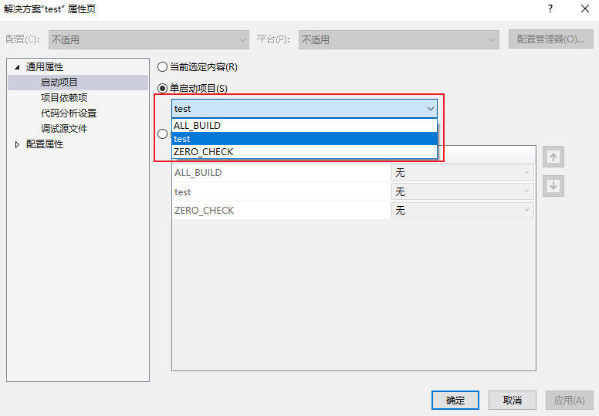Click the 应用(A) button
The height and width of the screenshot is (416, 599).
click(x=569, y=400)
